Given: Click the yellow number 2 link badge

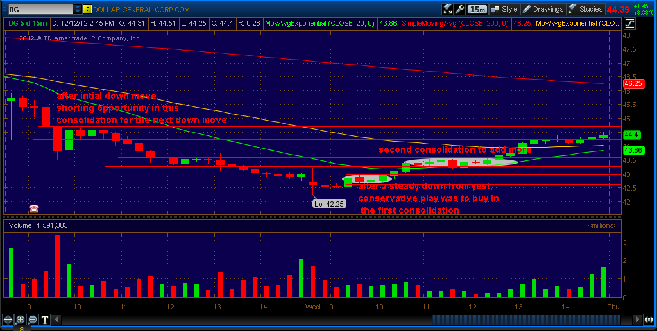Looking at the screenshot, I should pyautogui.click(x=87, y=9).
